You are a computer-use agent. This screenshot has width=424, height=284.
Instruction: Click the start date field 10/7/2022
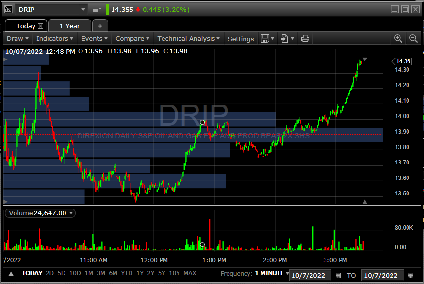tap(310, 275)
